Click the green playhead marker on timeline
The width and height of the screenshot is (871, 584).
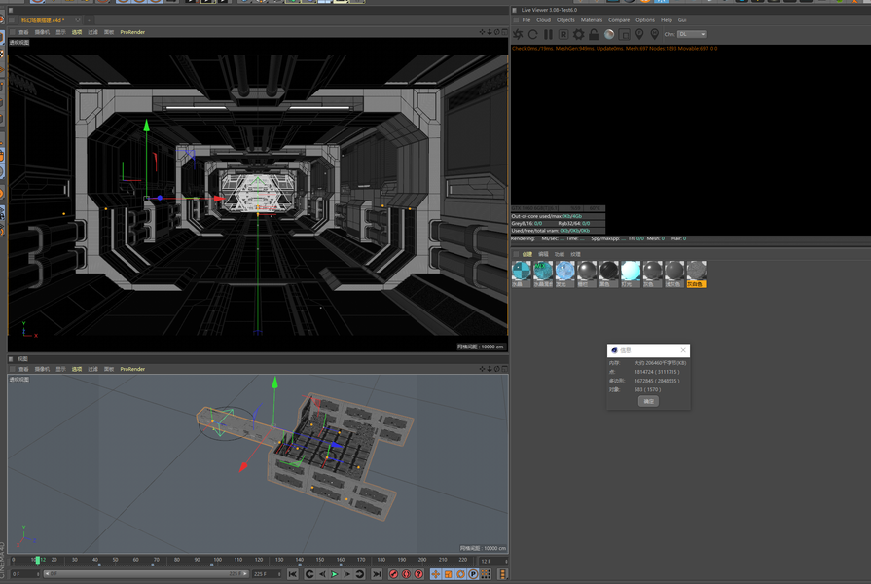(38, 560)
